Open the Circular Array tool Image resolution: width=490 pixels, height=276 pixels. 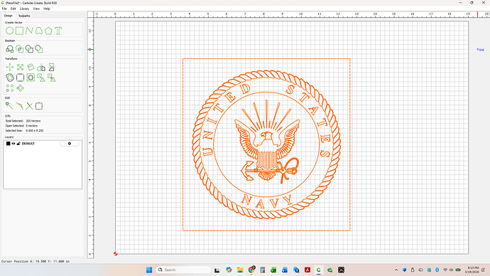(x=21, y=88)
